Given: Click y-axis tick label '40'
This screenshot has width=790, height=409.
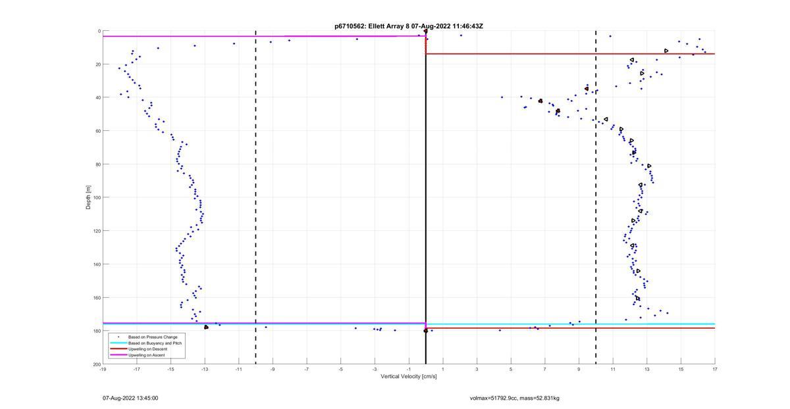Looking at the screenshot, I should (97, 97).
